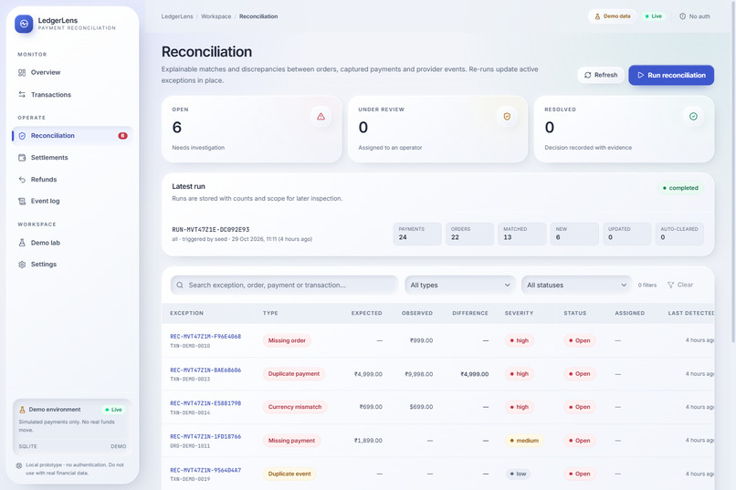Open Settings in the sidebar
Viewport: 736px width, 490px height.
[x=72, y=264]
